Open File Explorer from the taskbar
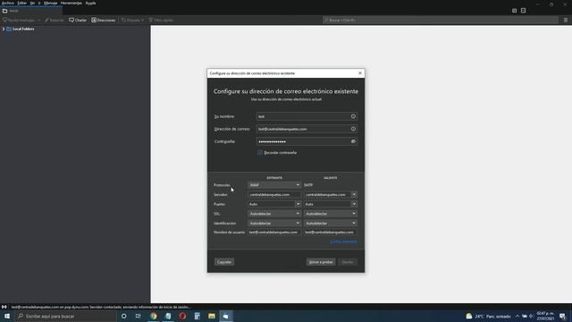572x322 pixels. [x=212, y=316]
